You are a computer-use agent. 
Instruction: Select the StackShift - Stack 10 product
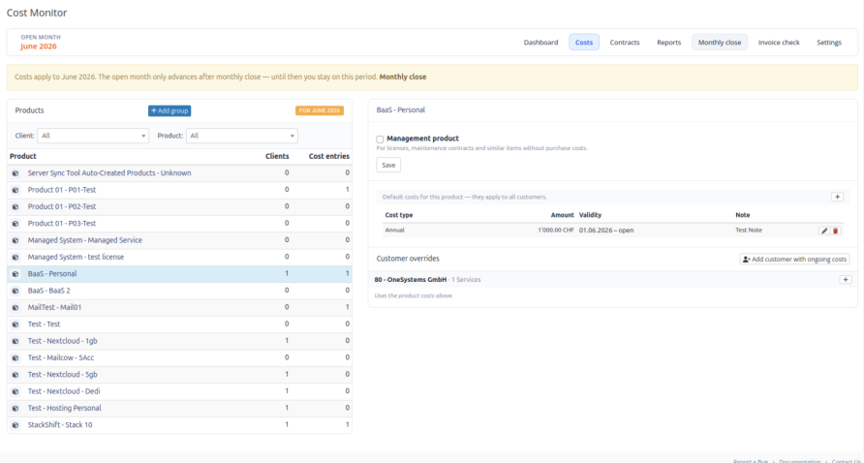pyautogui.click(x=179, y=425)
